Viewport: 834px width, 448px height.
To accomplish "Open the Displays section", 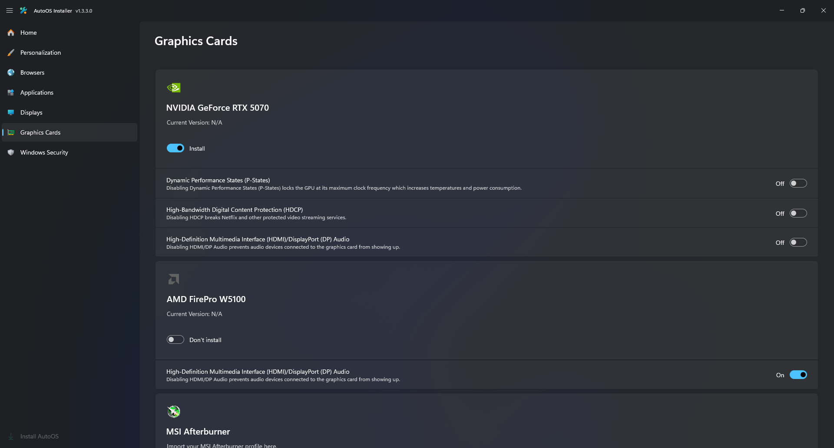I will click(69, 112).
